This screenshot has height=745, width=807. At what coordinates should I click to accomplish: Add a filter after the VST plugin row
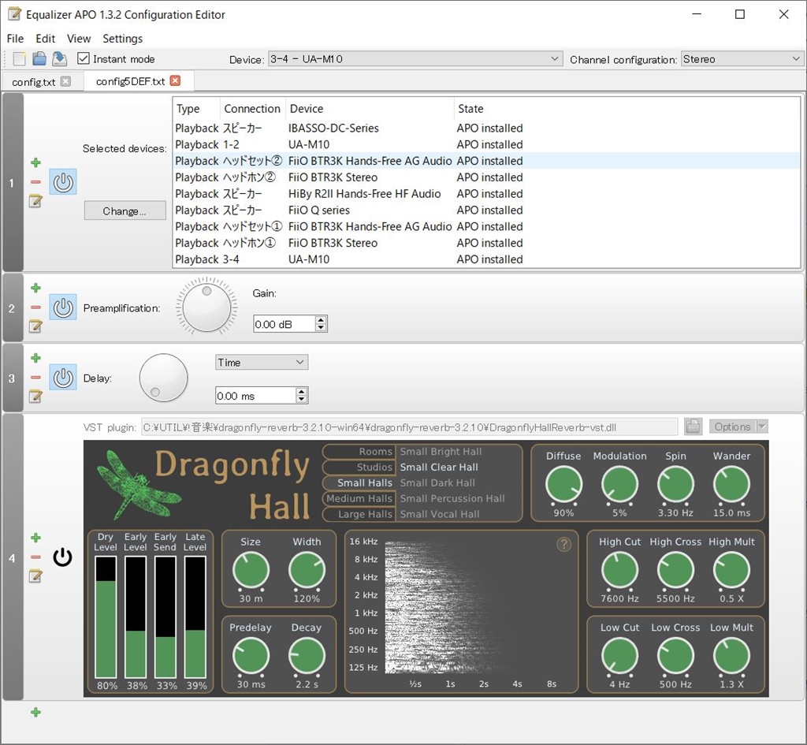tap(35, 538)
